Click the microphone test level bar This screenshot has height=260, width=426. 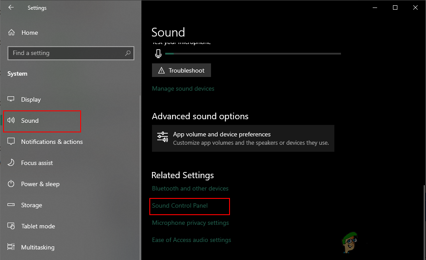(x=253, y=54)
